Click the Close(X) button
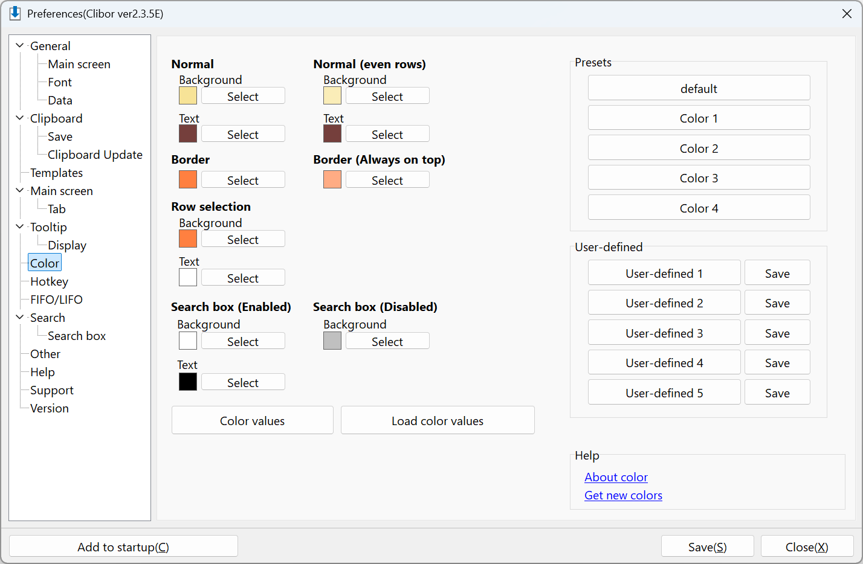Screen dimensions: 863x564 point(807,546)
